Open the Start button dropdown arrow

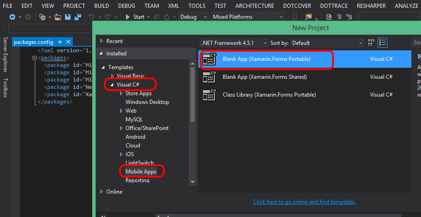pos(148,17)
